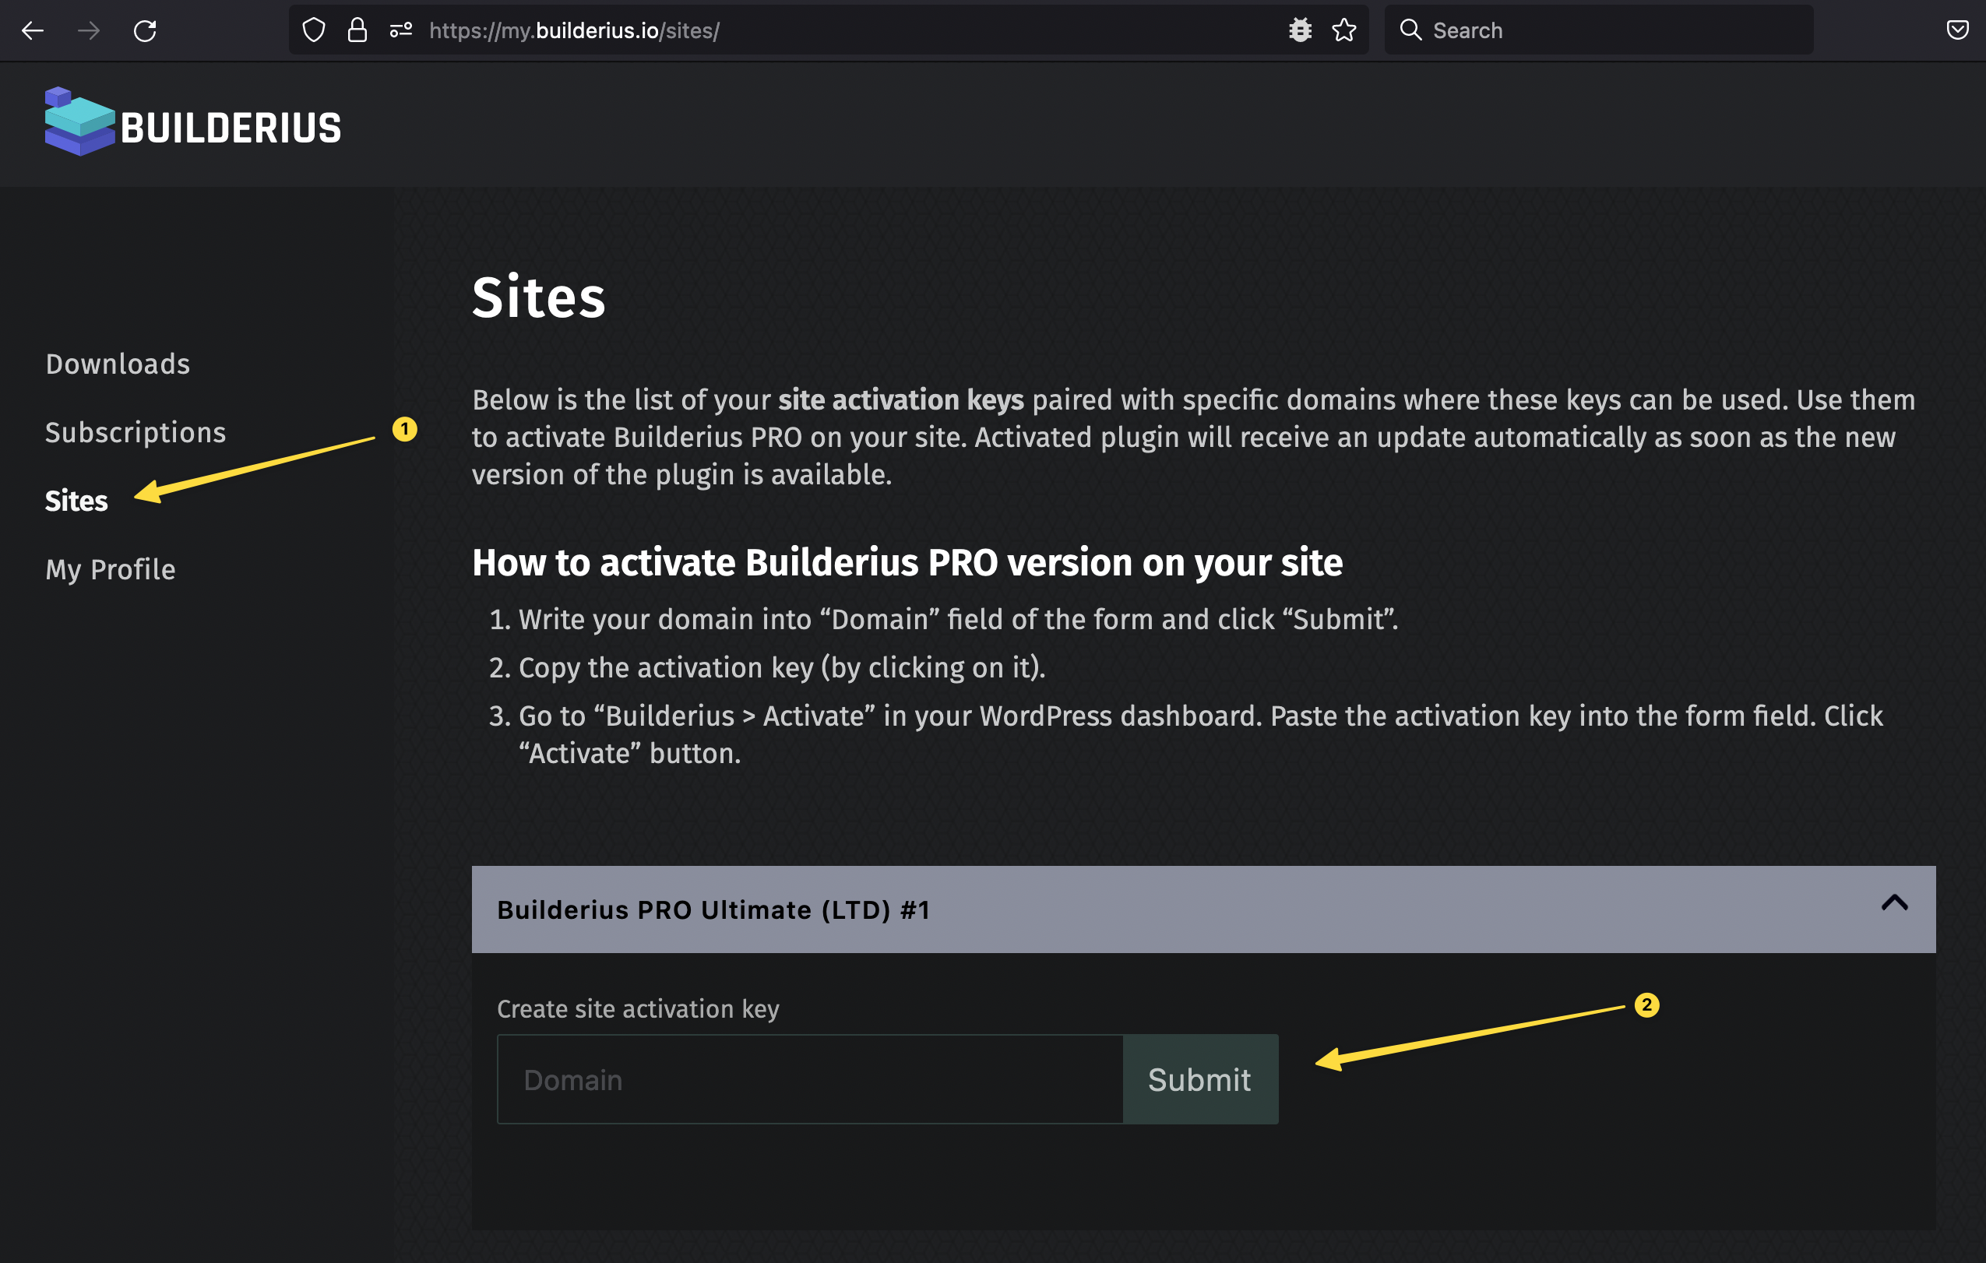
Task: Open My Profile from the sidebar
Action: click(x=111, y=570)
